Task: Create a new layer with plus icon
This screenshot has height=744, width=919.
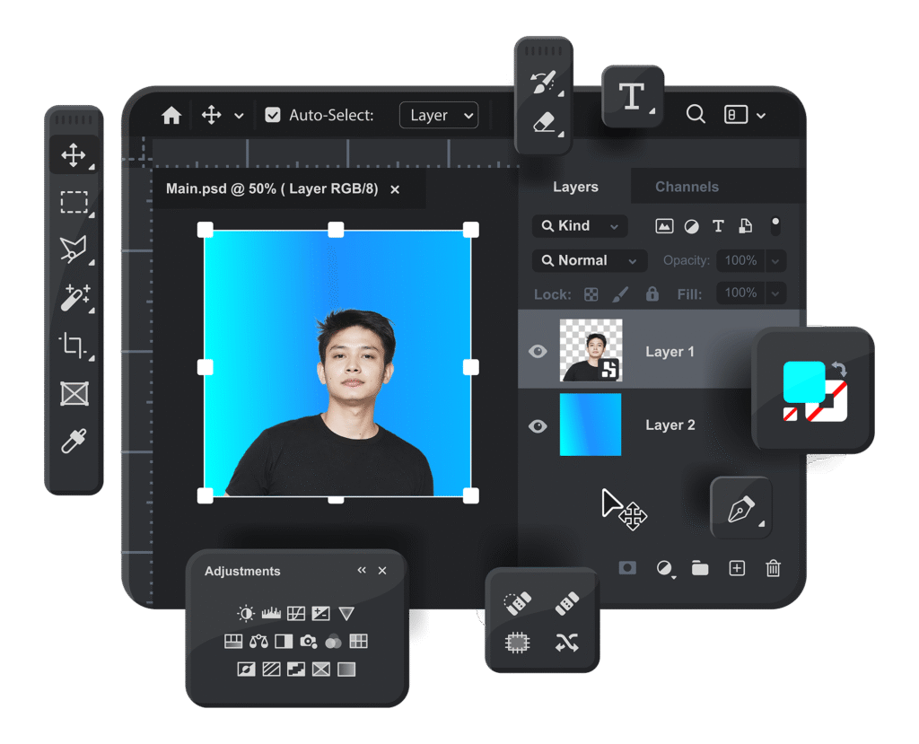Action: [737, 568]
